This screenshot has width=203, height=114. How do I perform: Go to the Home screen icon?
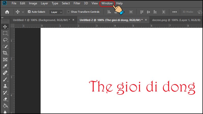[x=7, y=12]
